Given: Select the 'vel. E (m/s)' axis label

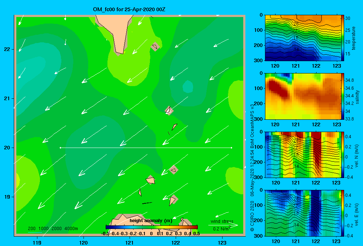Looking at the screenshot, I should pos(357,215).
